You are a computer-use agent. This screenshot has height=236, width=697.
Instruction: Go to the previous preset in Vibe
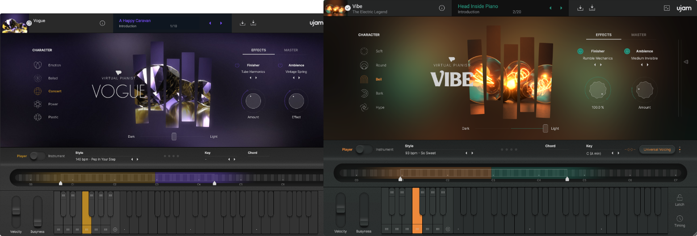(x=550, y=8)
